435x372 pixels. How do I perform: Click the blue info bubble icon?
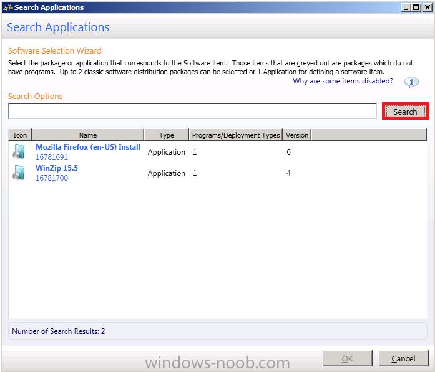pyautogui.click(x=411, y=82)
